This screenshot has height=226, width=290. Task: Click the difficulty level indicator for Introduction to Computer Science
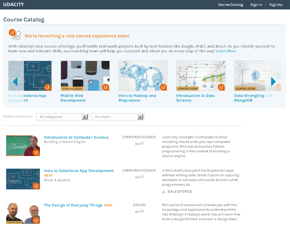point(139,143)
